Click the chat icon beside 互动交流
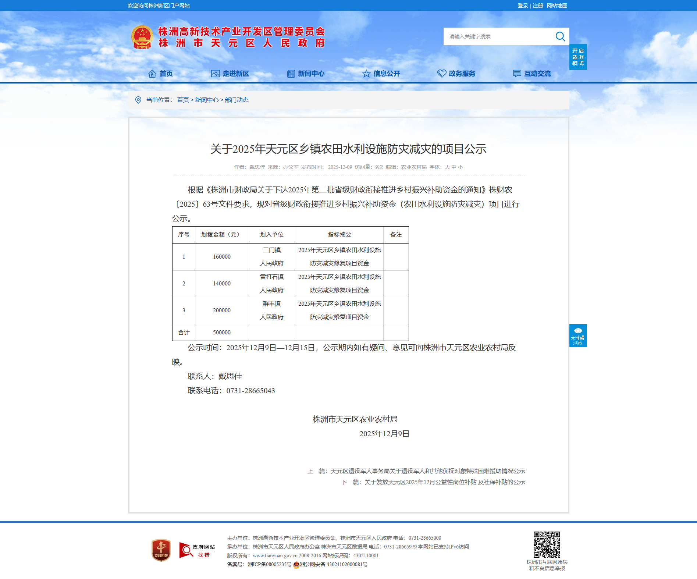 [517, 74]
